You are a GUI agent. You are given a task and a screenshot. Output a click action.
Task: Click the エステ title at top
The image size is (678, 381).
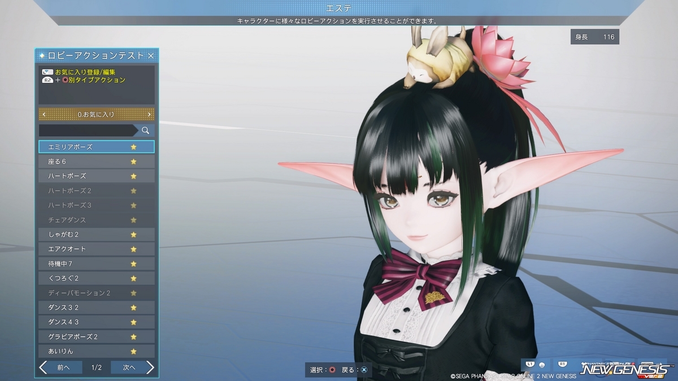338,7
